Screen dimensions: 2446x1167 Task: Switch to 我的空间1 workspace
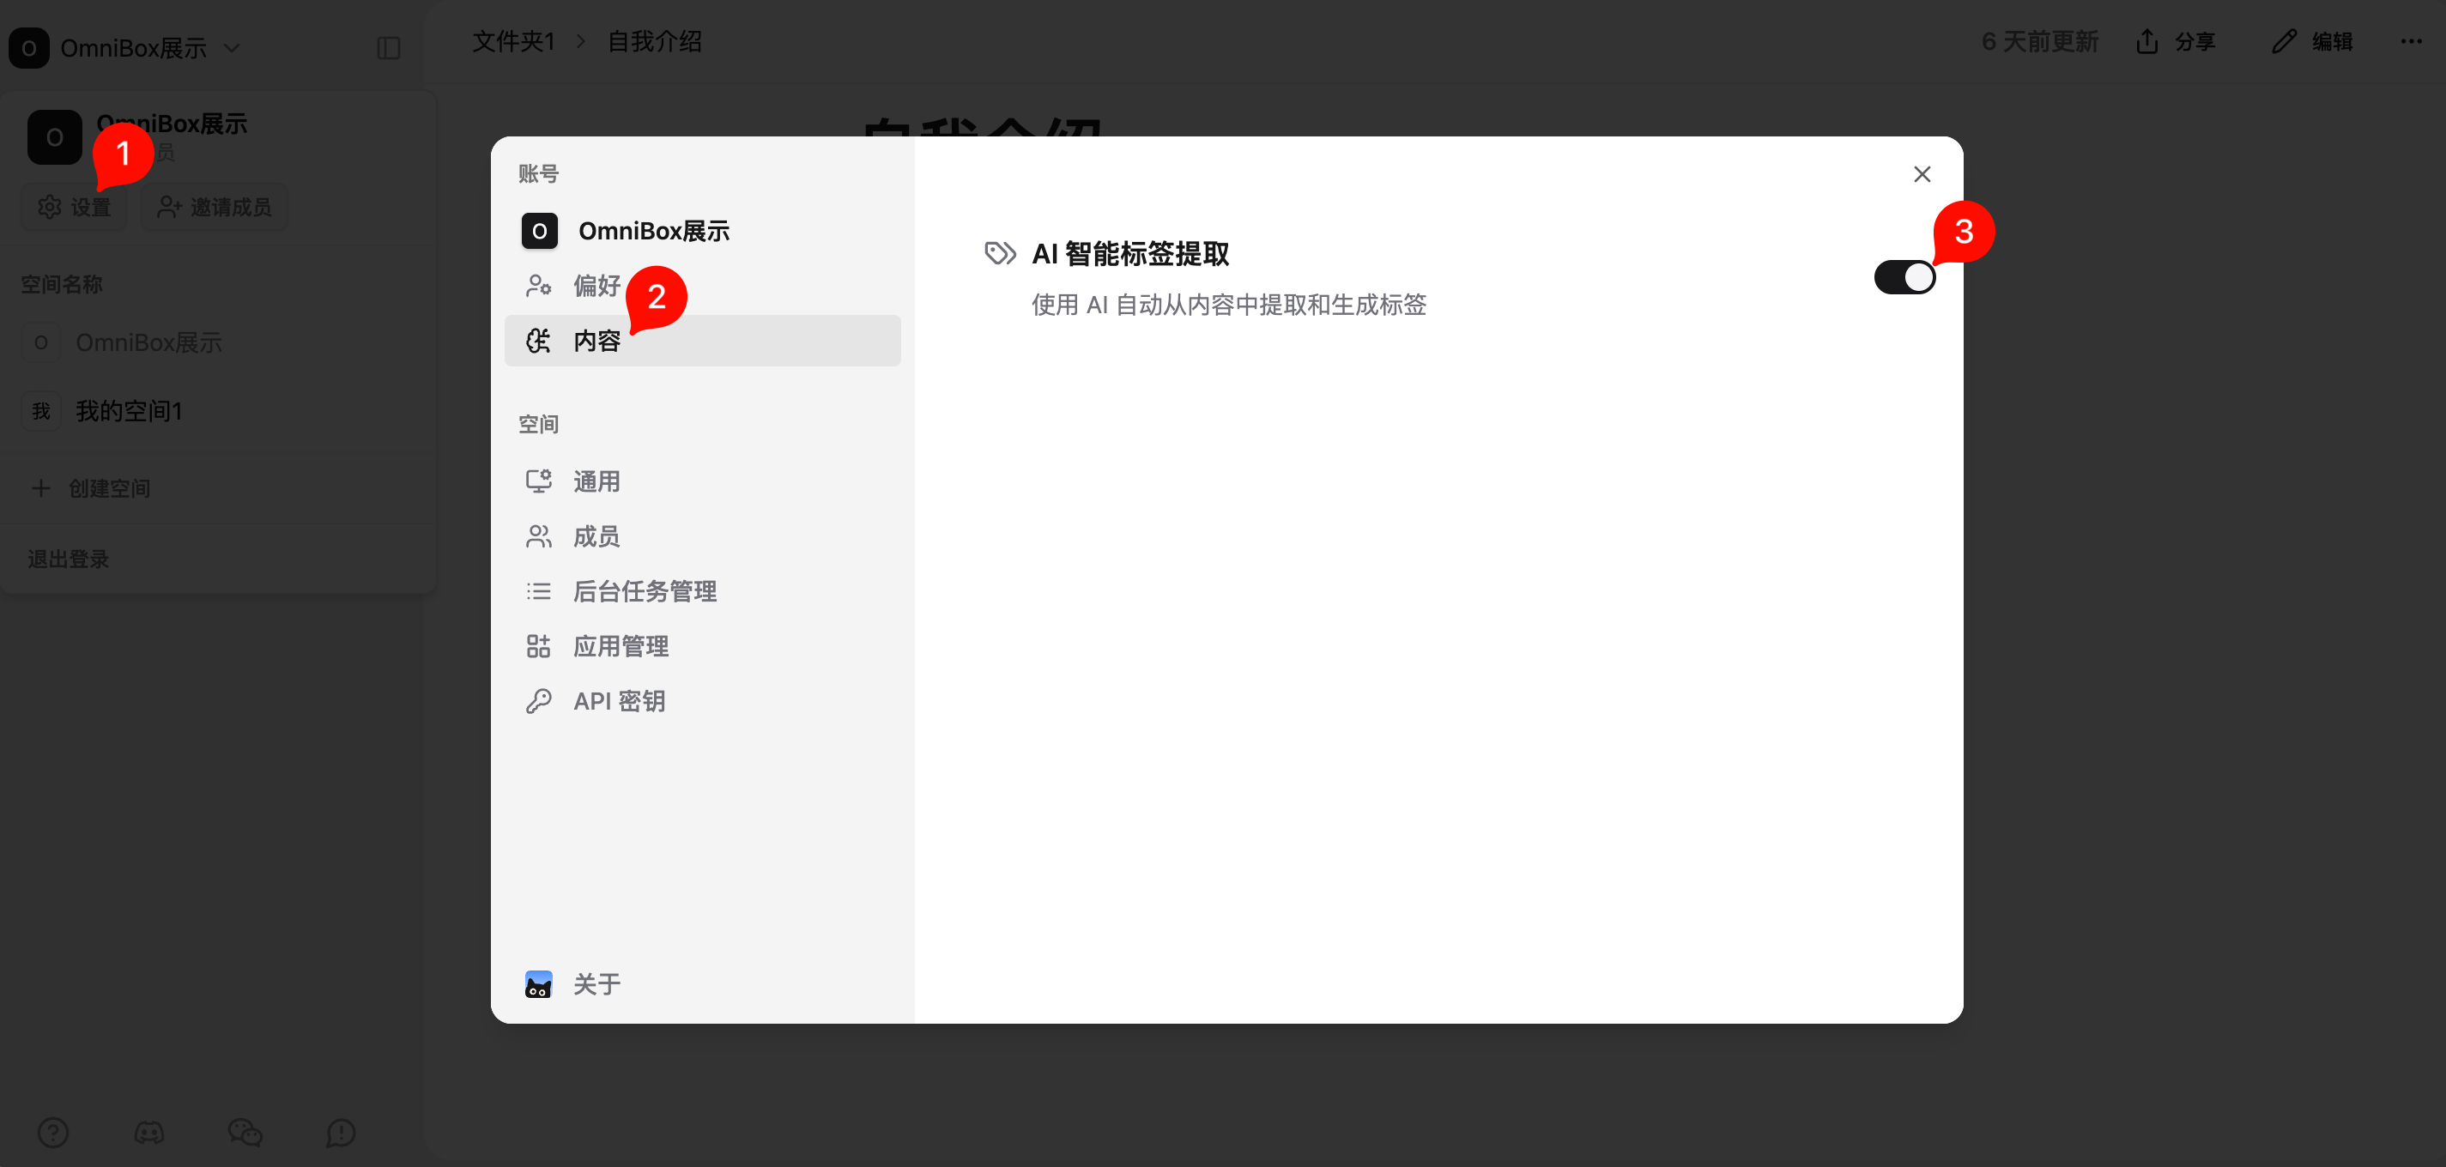tap(128, 411)
